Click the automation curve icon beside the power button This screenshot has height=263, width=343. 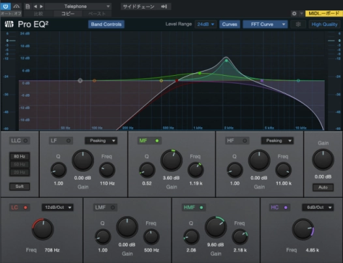pos(16,7)
